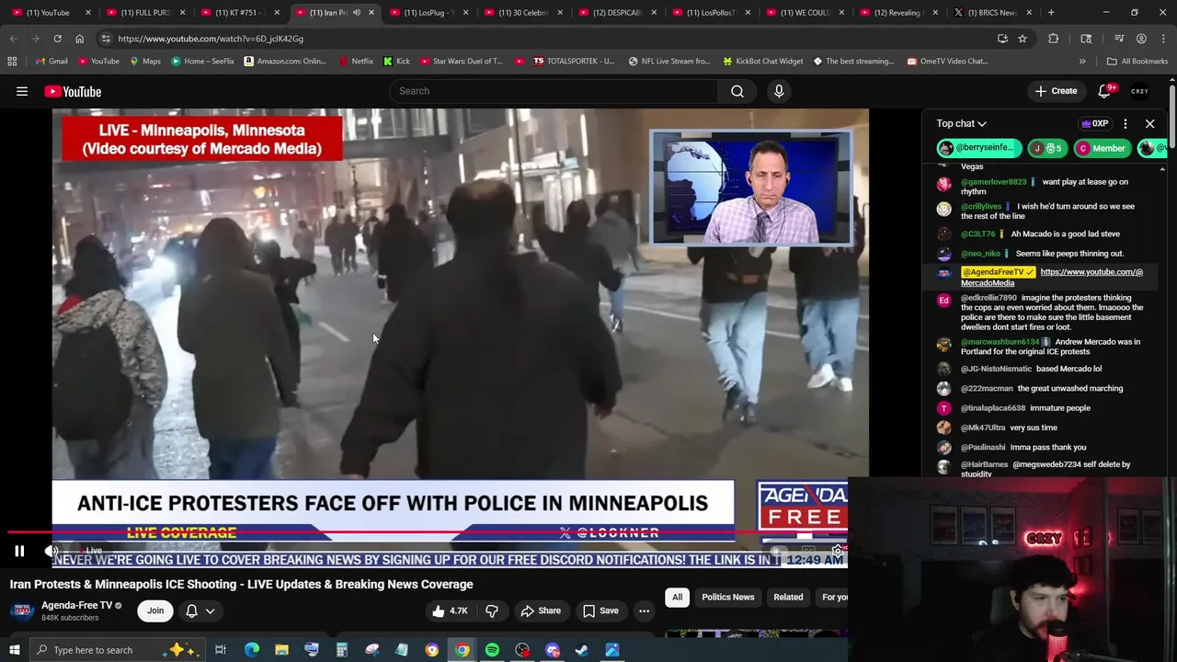Click the Create button
Image resolution: width=1177 pixels, height=662 pixels.
point(1056,91)
